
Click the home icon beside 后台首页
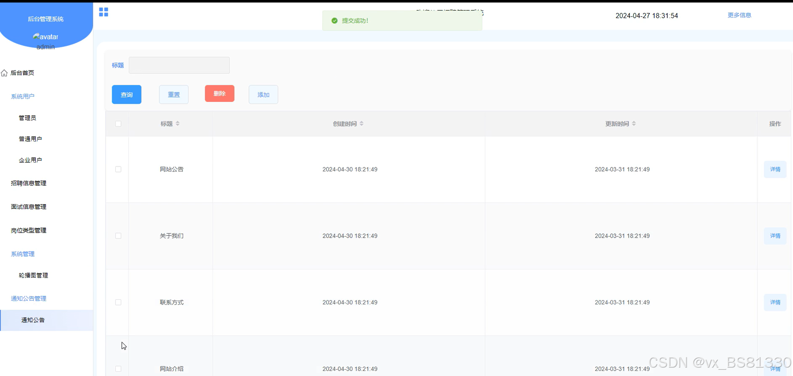coord(4,73)
